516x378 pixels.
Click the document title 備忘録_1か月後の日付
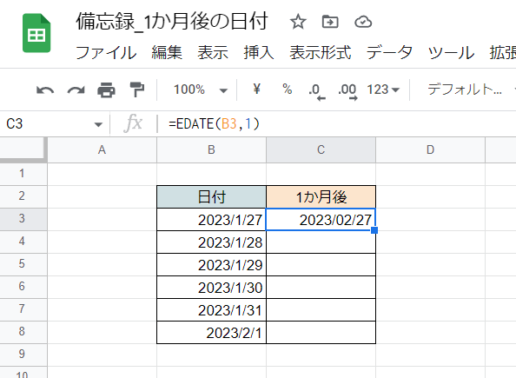click(x=172, y=22)
